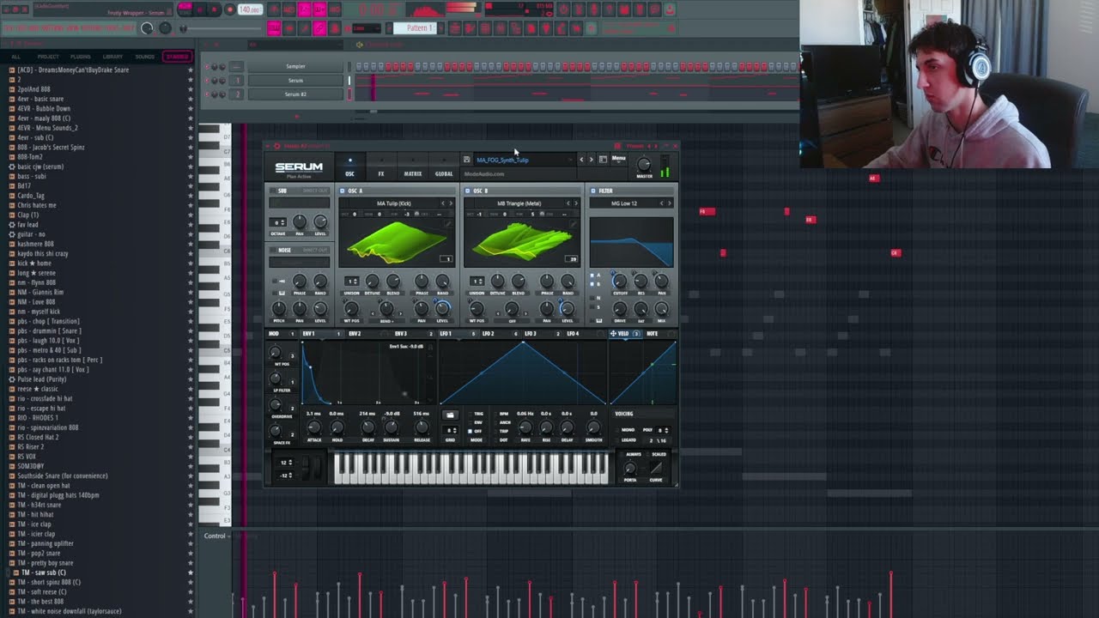This screenshot has width=1099, height=618.
Task: Click SUB Direct Out button
Action: pos(315,191)
